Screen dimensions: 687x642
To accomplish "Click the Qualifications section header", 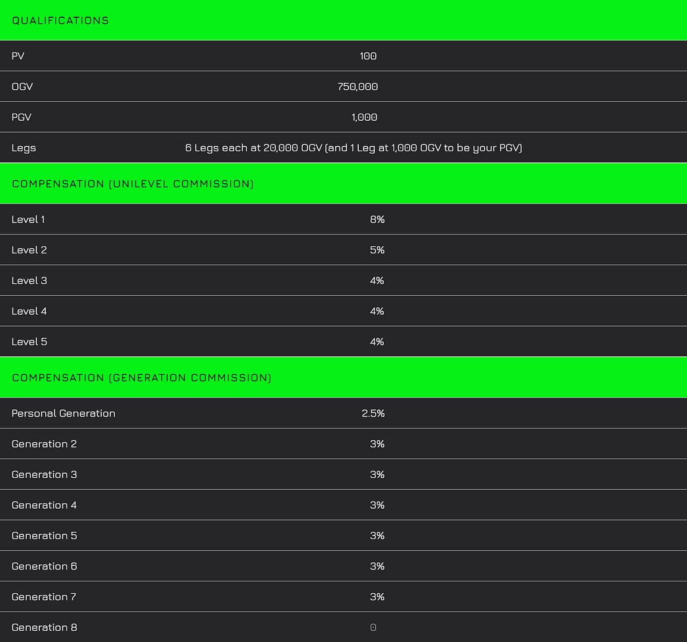I will coord(61,20).
